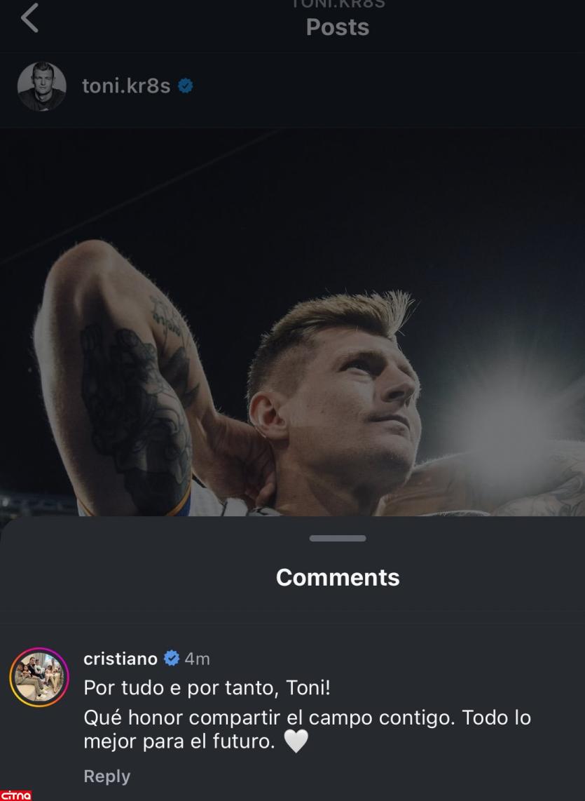585x801 pixels.
Task: Open toni.kr8s profile picture
Action: (x=41, y=86)
